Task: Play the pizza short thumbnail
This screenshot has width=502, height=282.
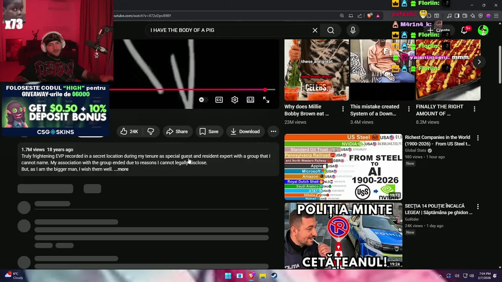Action: (448, 70)
